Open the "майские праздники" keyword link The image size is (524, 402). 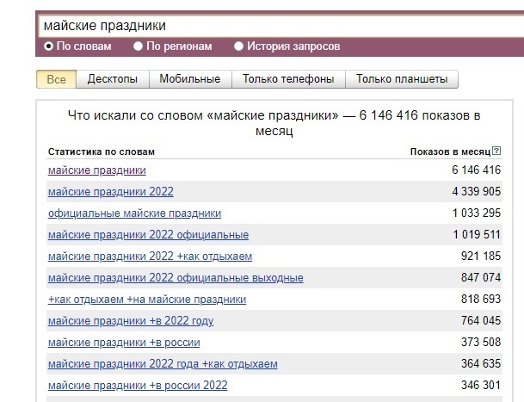[x=96, y=170]
